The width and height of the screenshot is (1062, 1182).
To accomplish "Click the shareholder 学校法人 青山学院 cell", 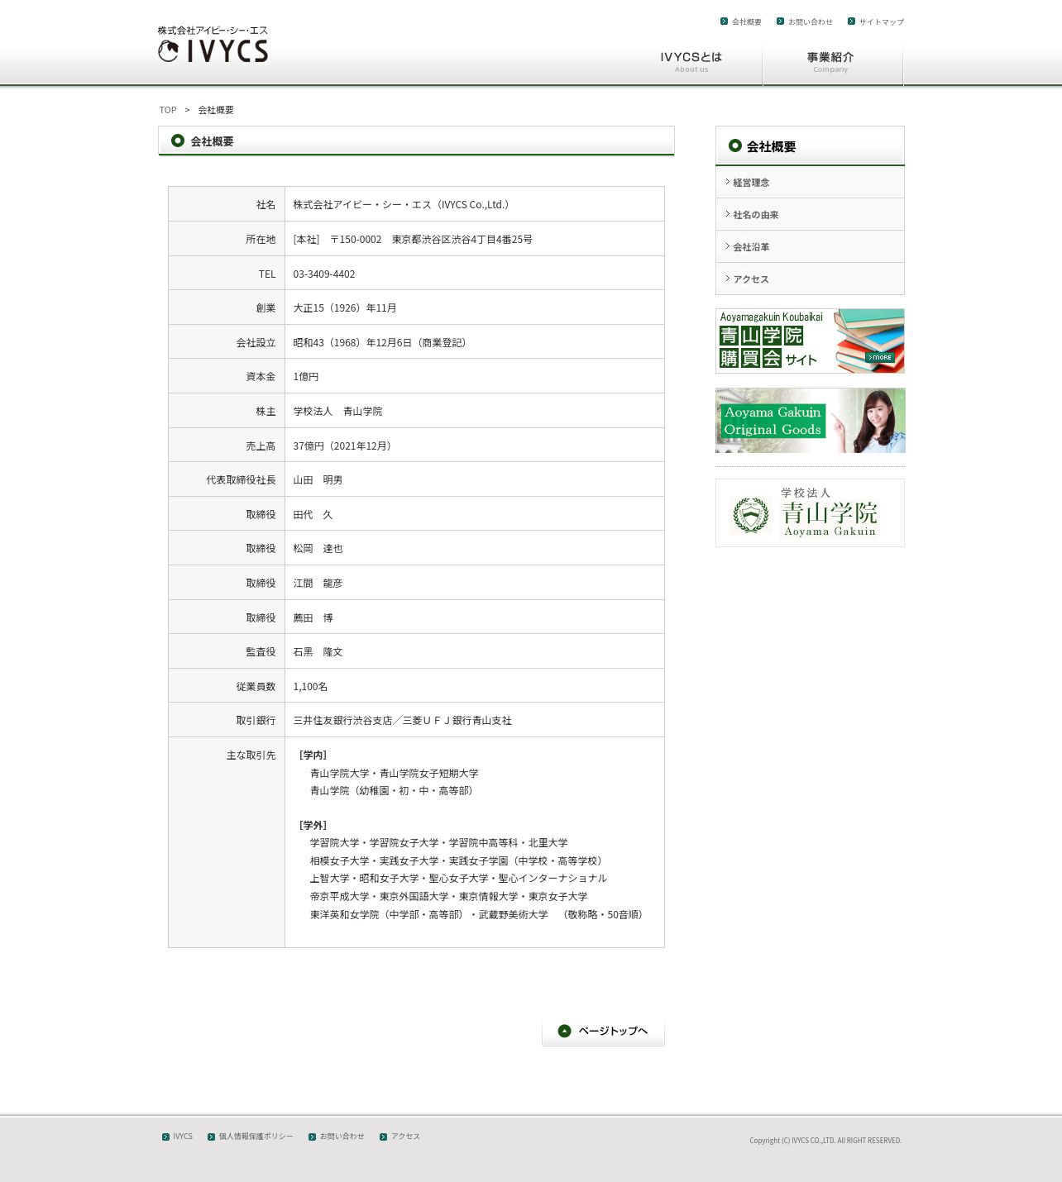I will 474,411.
